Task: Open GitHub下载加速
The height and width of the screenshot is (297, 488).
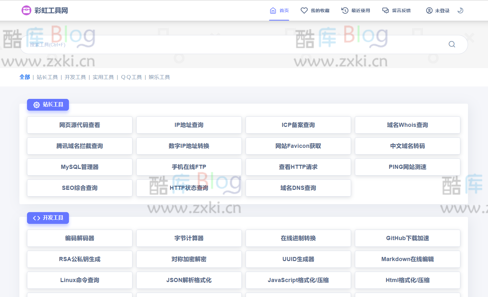Action: click(408, 238)
